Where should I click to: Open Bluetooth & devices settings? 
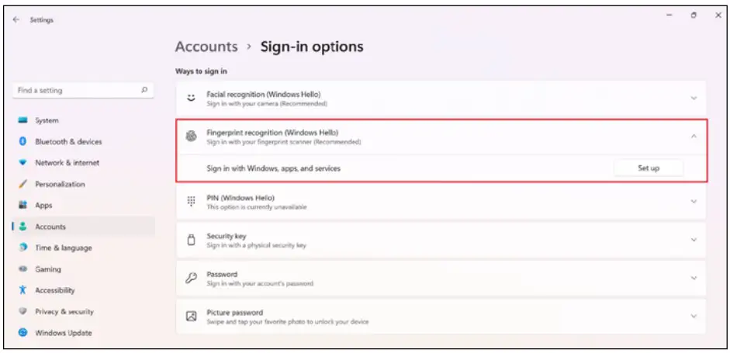(68, 142)
